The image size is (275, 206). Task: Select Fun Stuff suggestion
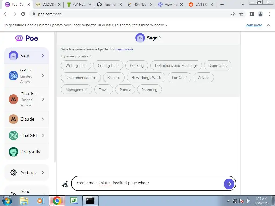pyautogui.click(x=179, y=78)
